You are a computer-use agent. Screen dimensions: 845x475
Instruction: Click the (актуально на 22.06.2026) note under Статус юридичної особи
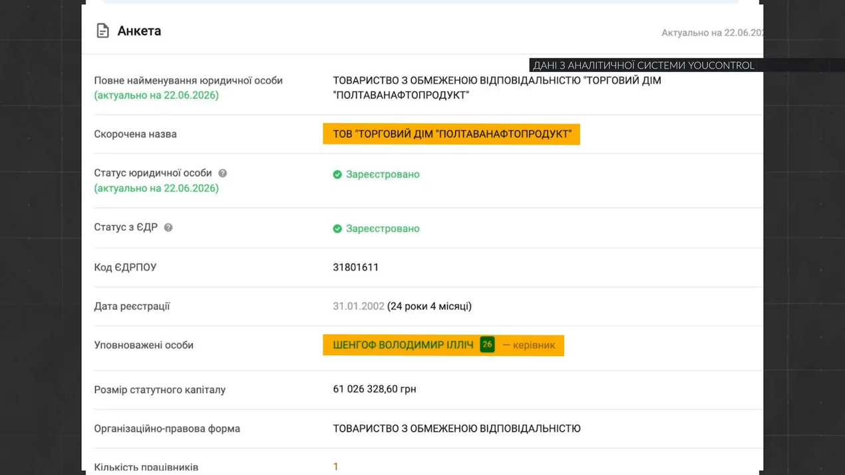click(156, 188)
